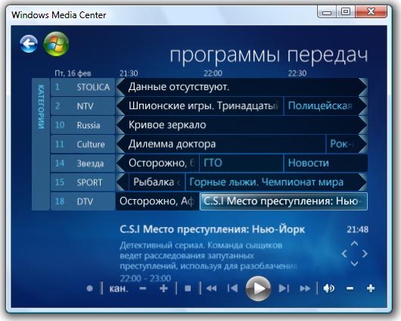Skip forward with the next track button
401x321 pixels.
click(284, 288)
